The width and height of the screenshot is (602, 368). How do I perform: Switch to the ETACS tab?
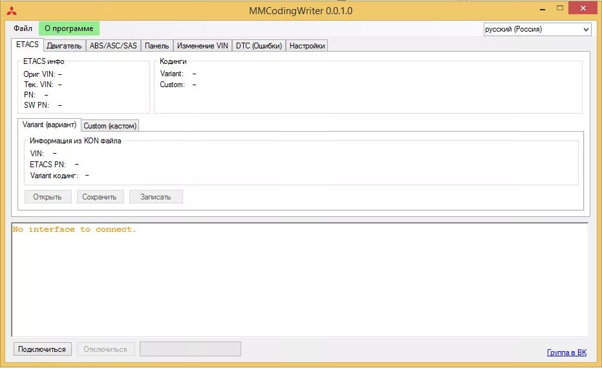(x=27, y=45)
